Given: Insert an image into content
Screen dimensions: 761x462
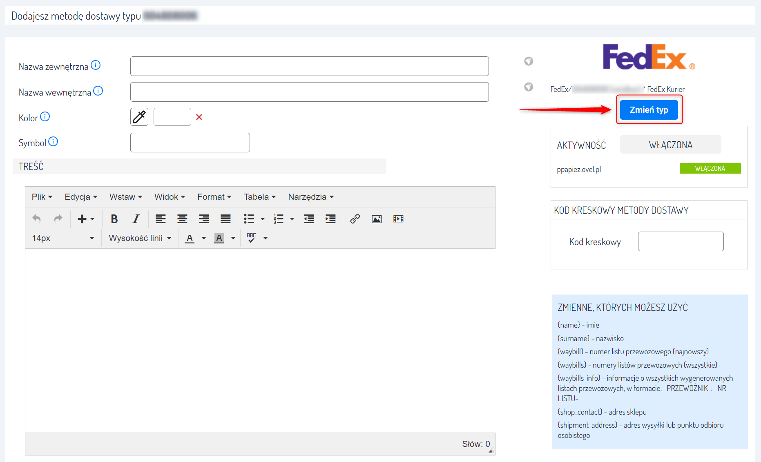Looking at the screenshot, I should tap(377, 219).
